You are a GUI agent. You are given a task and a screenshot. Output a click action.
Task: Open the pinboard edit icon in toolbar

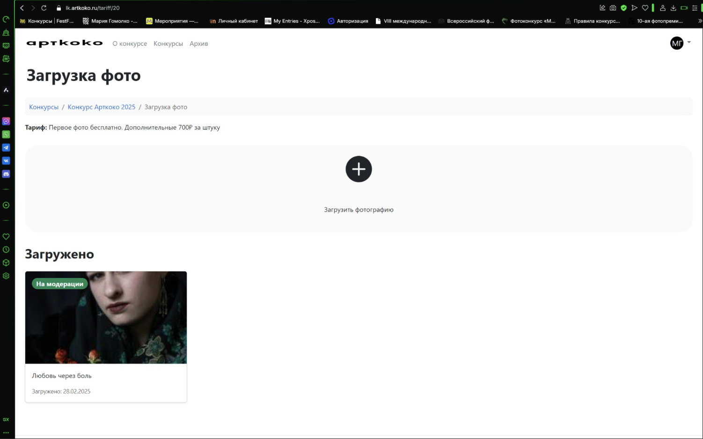coord(602,8)
